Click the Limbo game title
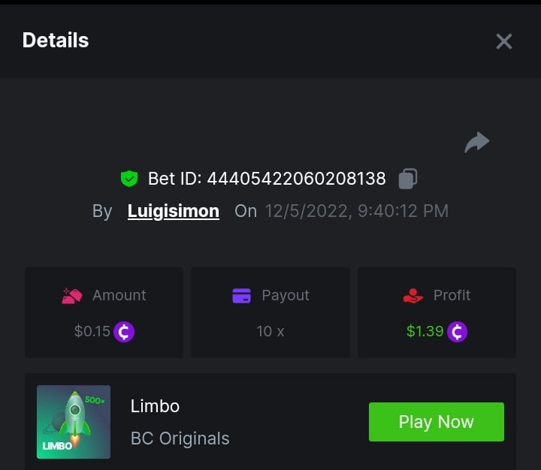Viewport: 541px width, 470px height. point(155,406)
